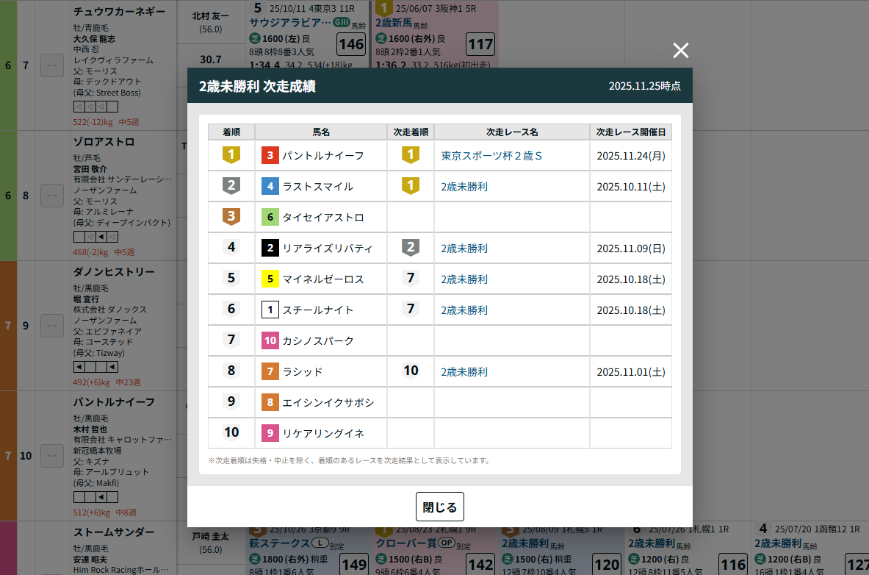
Task: Open the mark selector for ゾロアストロ
Action: (52, 196)
